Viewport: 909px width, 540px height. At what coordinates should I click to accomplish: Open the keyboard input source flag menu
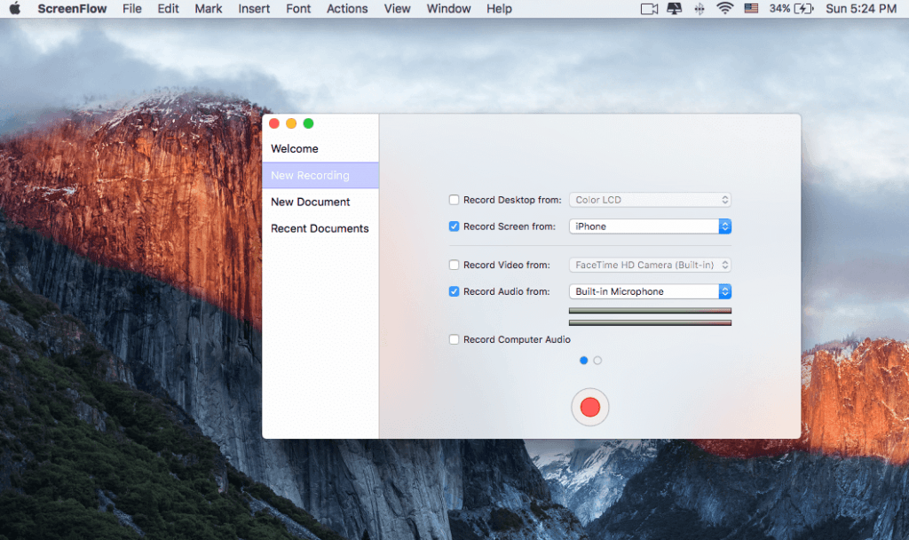(751, 9)
